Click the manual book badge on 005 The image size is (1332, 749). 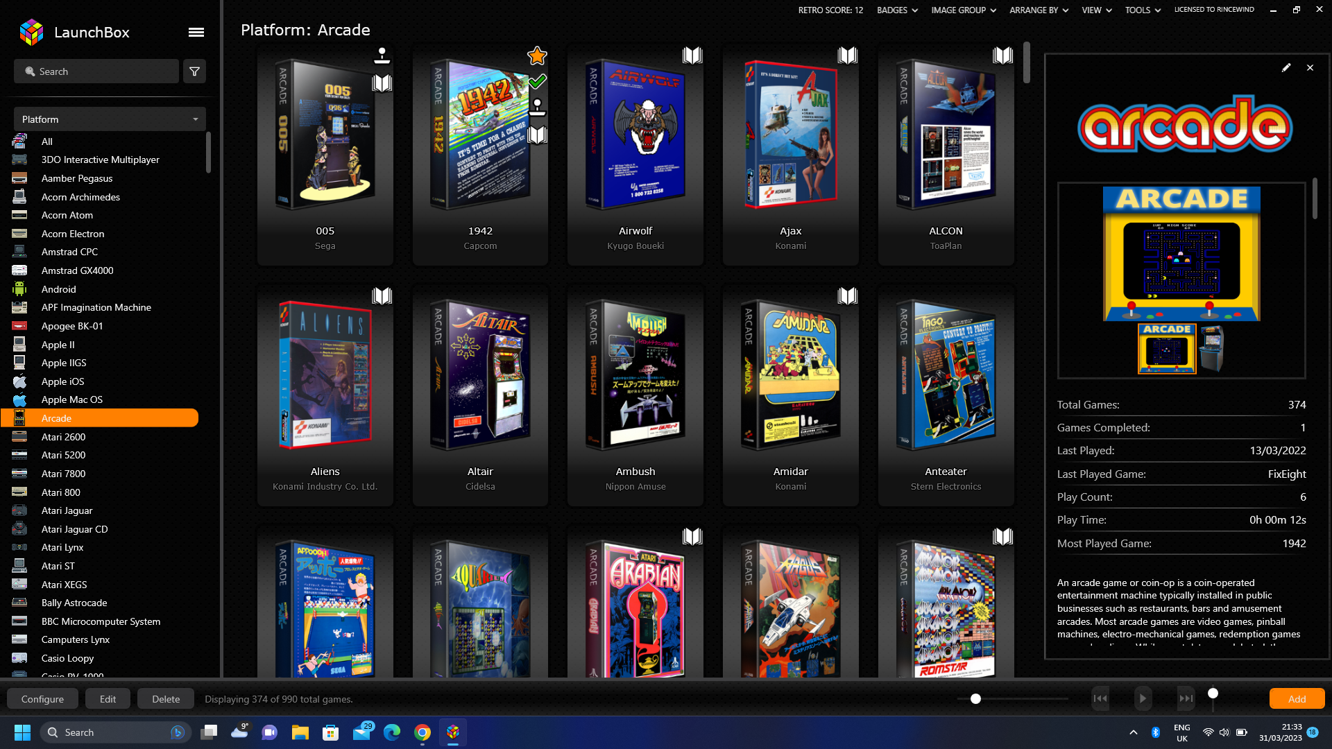coord(382,83)
